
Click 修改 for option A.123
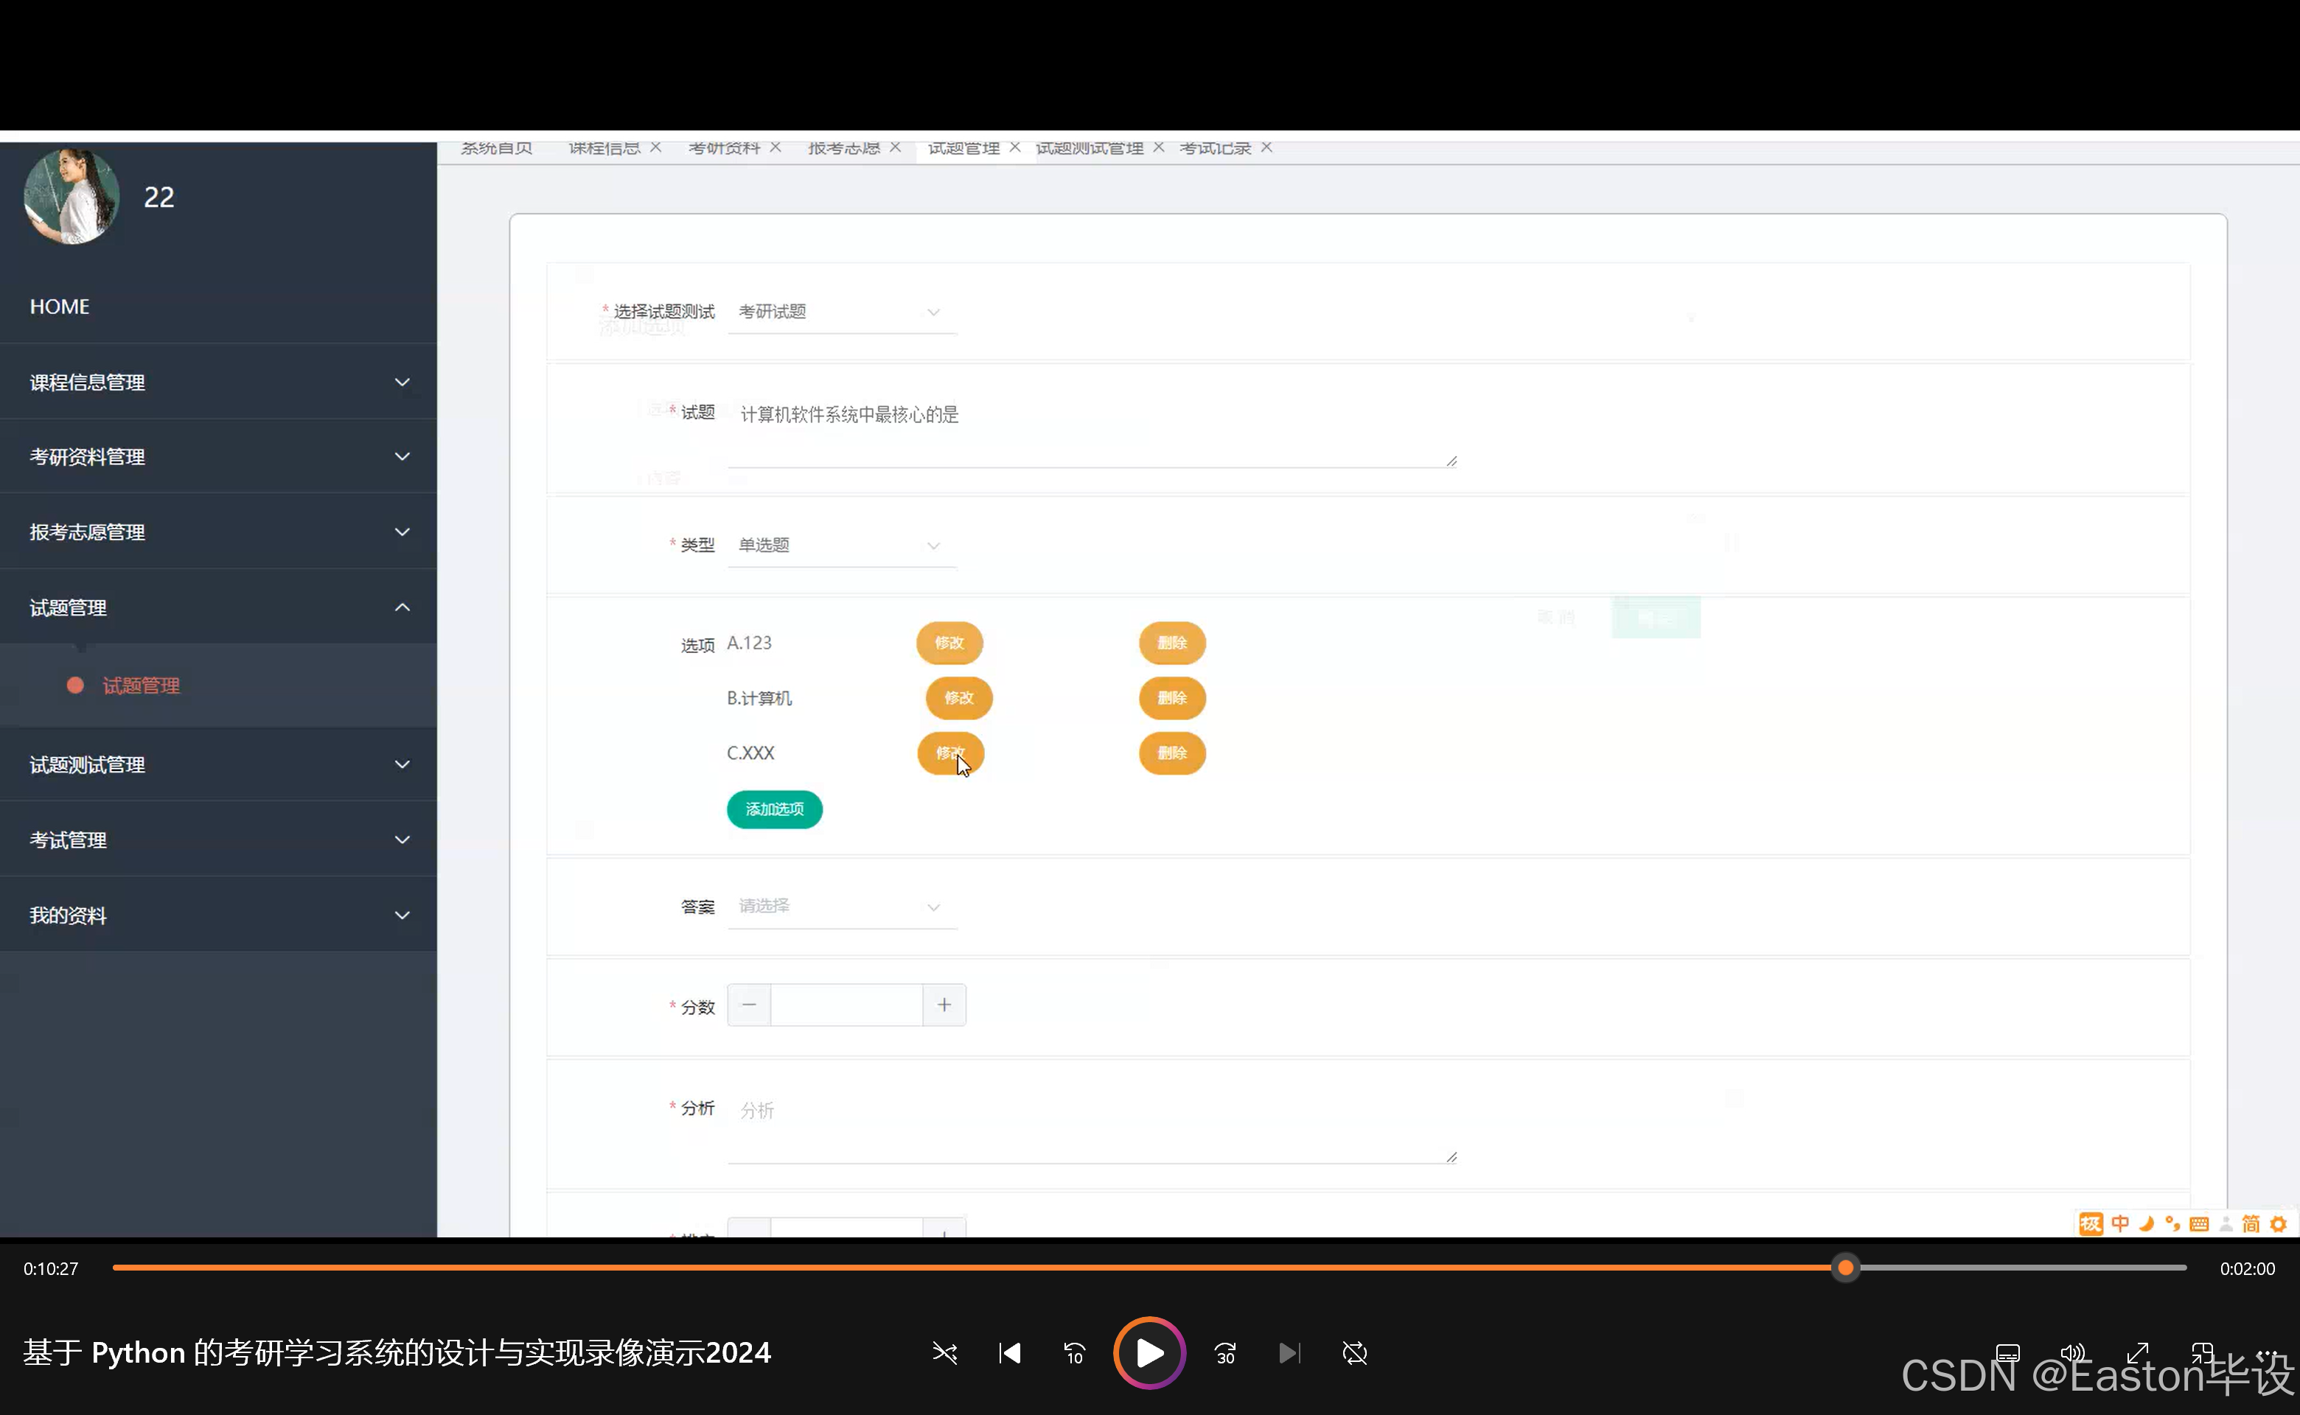click(949, 643)
